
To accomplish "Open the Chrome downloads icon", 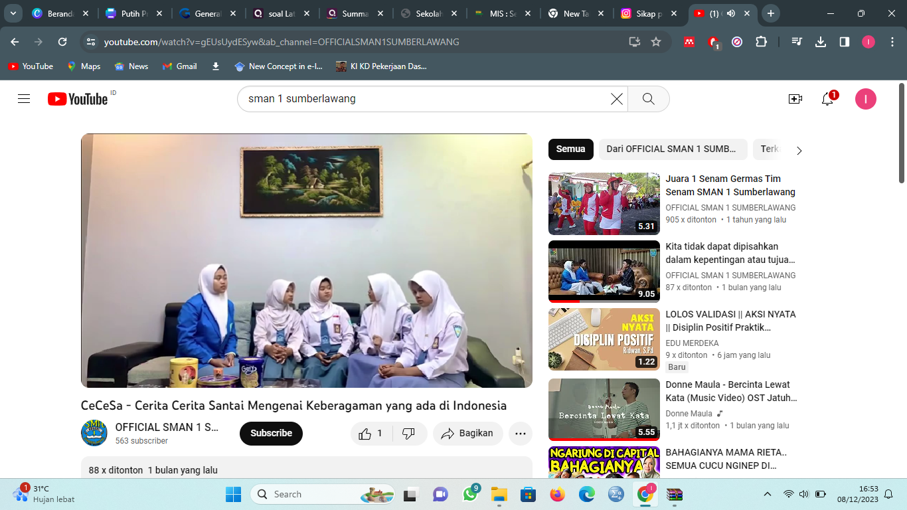I will tap(821, 42).
